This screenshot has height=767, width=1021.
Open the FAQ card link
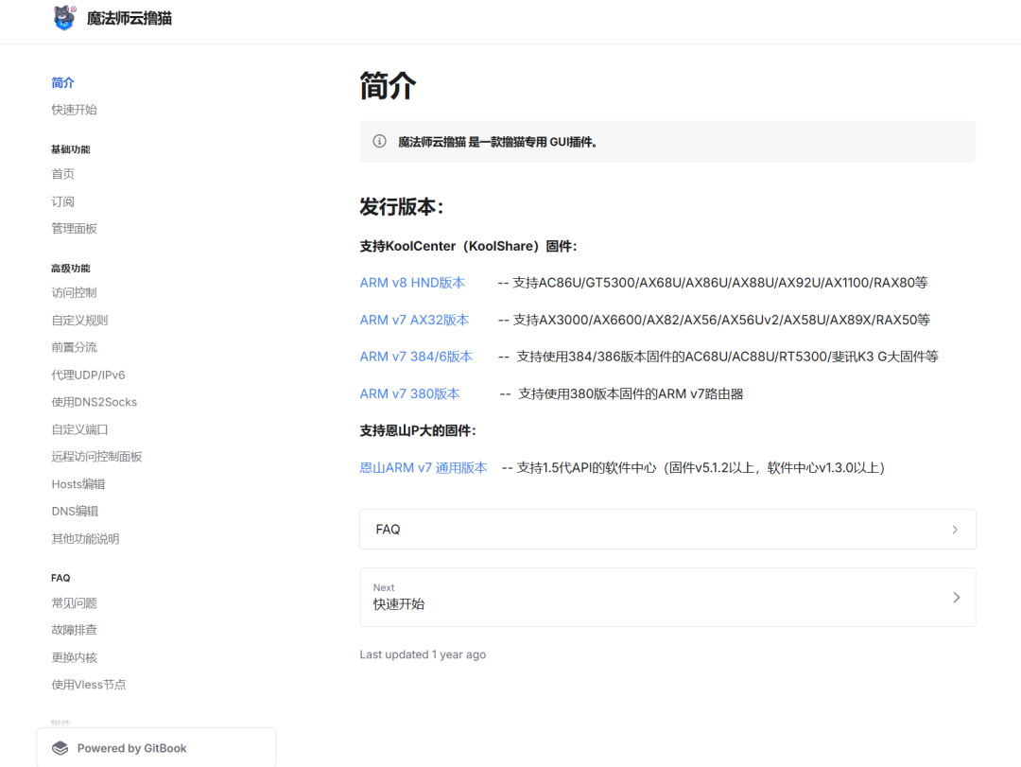pyautogui.click(x=667, y=530)
